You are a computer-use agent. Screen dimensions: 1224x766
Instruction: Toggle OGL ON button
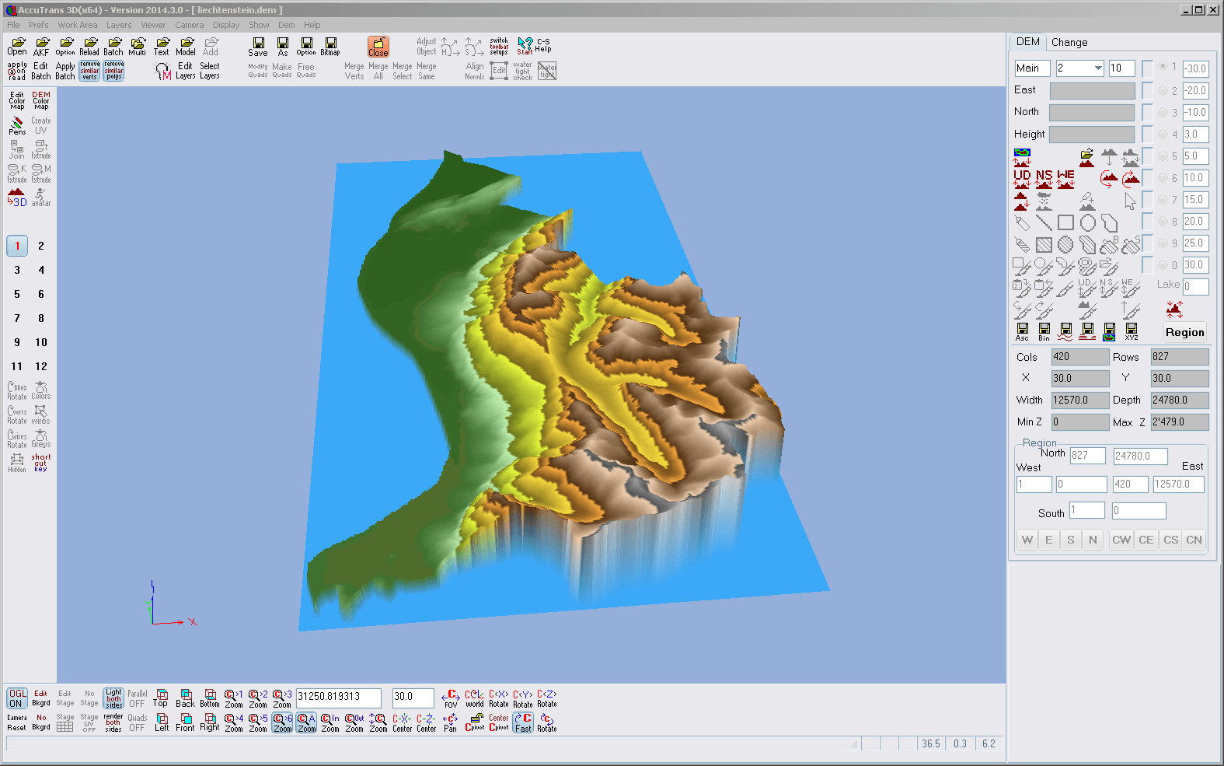click(16, 698)
